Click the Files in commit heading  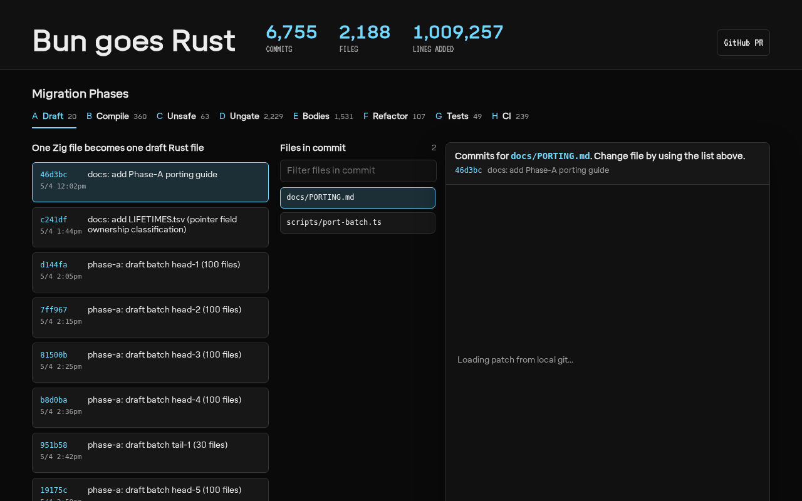313,148
